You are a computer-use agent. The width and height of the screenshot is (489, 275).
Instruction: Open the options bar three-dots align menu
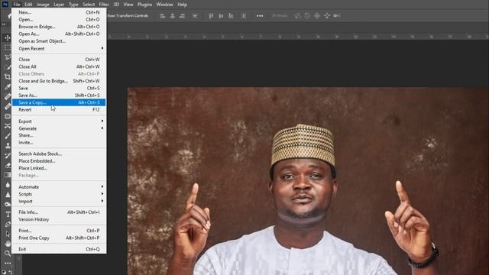(260, 15)
